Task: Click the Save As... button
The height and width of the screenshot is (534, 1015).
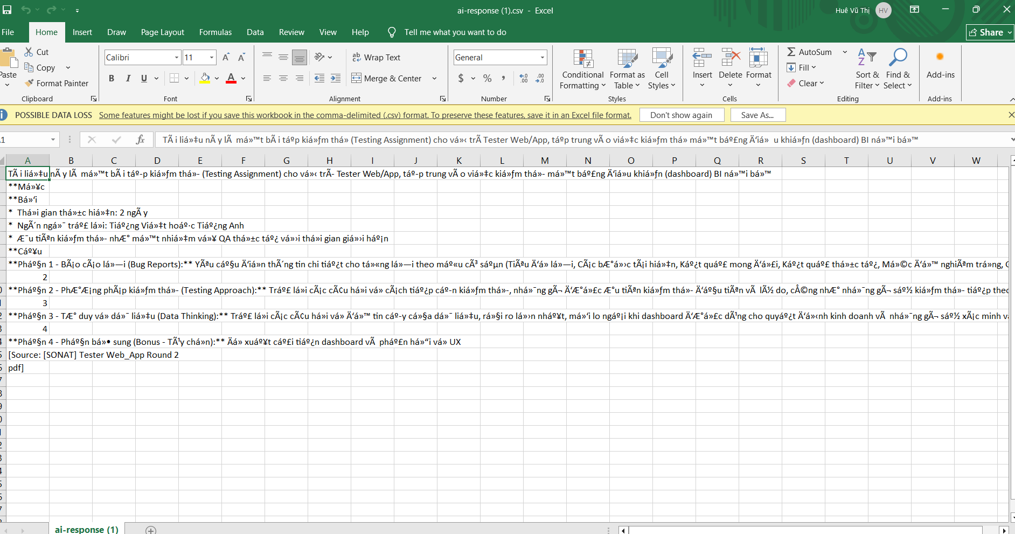Action: pos(757,115)
